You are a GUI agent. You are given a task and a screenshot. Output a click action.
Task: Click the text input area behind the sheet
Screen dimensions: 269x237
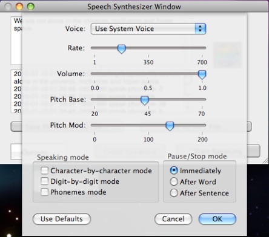point(16,41)
